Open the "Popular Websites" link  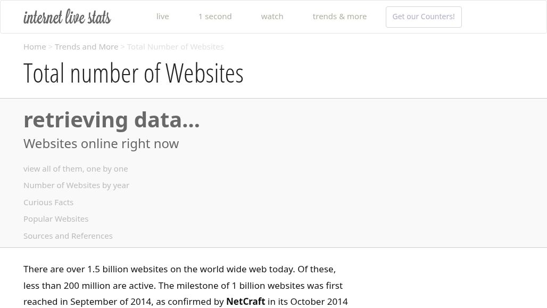pyautogui.click(x=56, y=218)
